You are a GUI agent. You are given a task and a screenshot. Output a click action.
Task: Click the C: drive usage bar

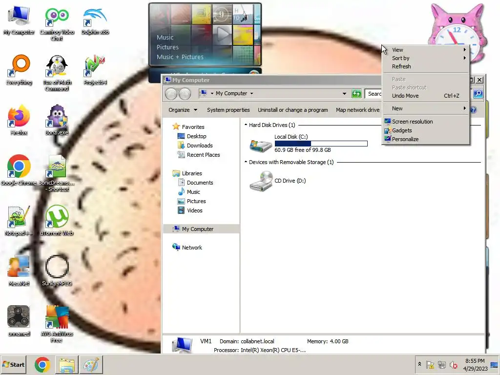pyautogui.click(x=321, y=144)
